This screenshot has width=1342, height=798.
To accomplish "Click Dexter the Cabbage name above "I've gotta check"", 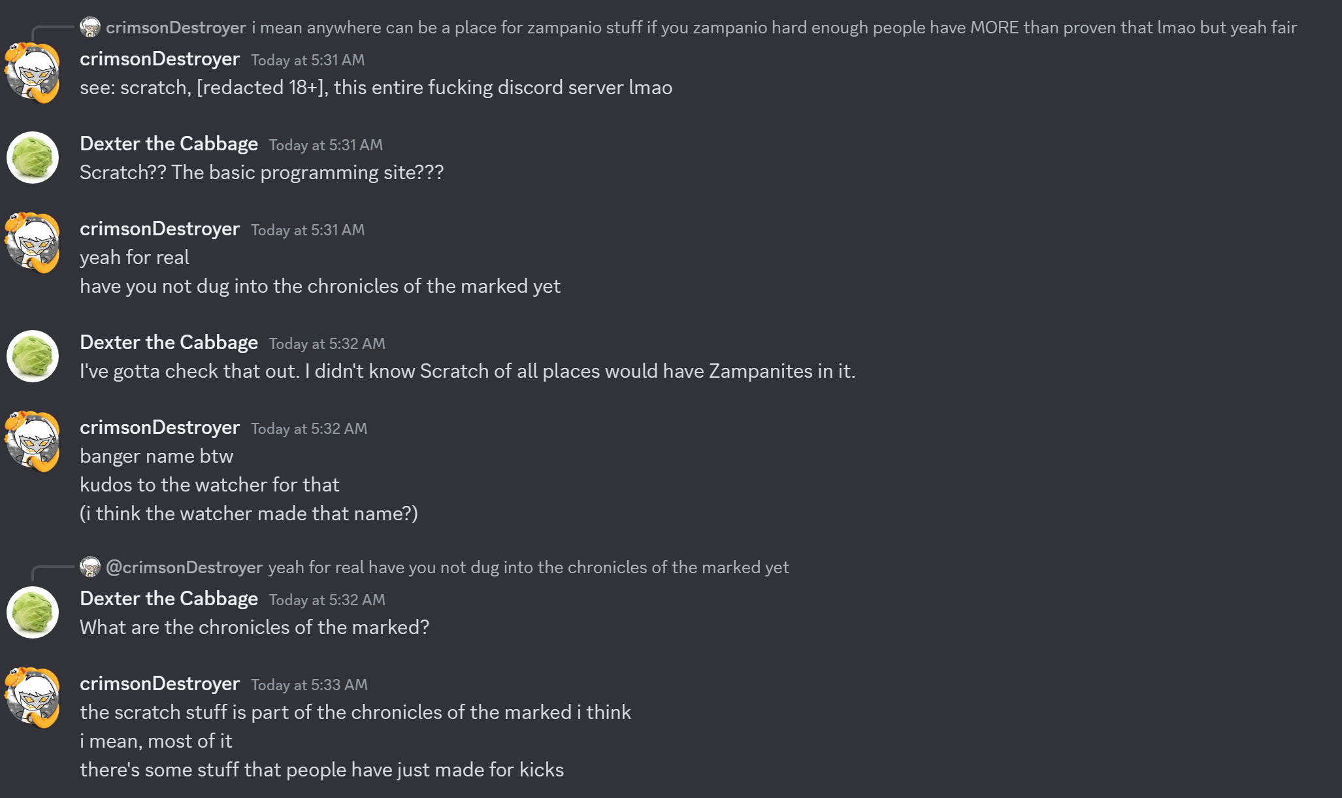I will tap(169, 342).
